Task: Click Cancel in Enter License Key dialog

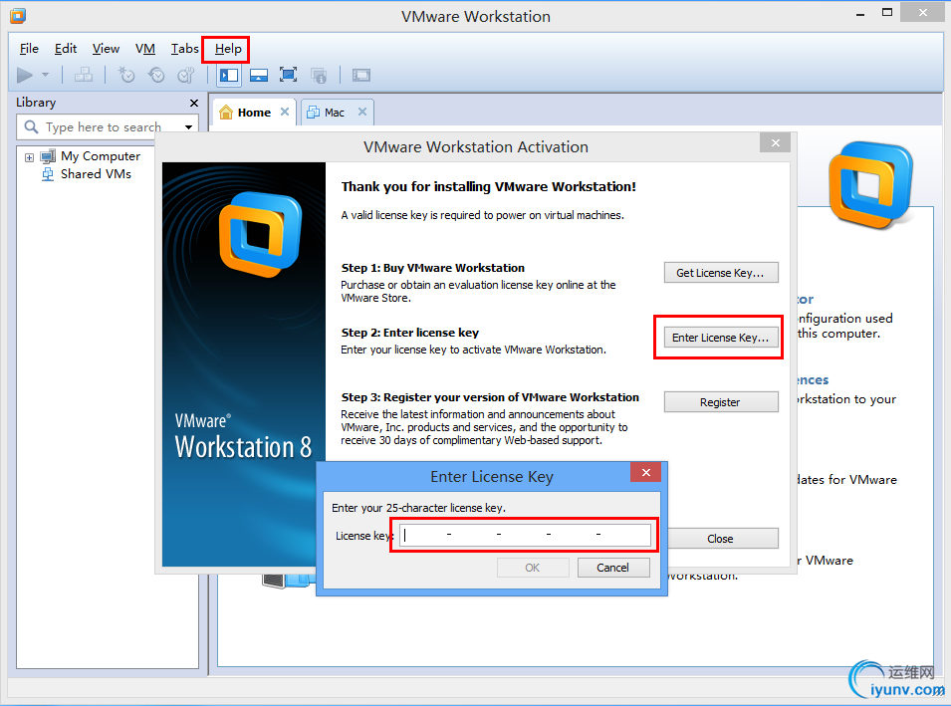Action: [x=613, y=568]
